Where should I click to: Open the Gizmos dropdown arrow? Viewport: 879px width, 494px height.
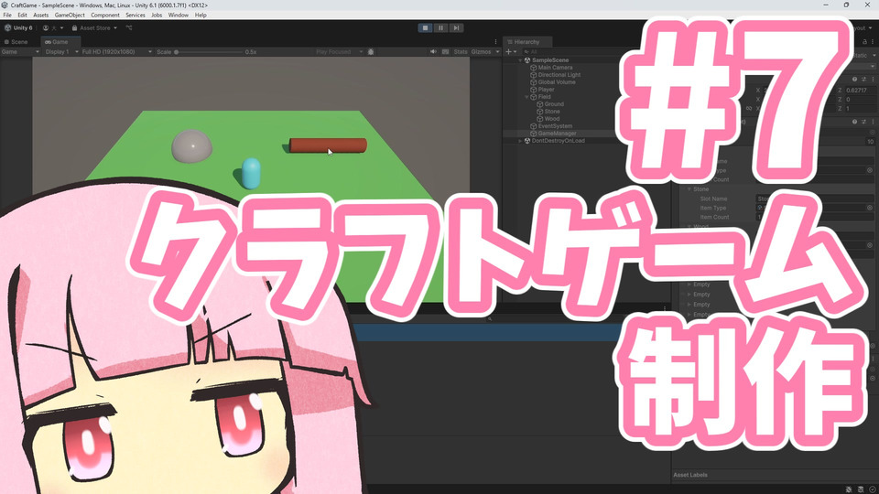click(497, 51)
